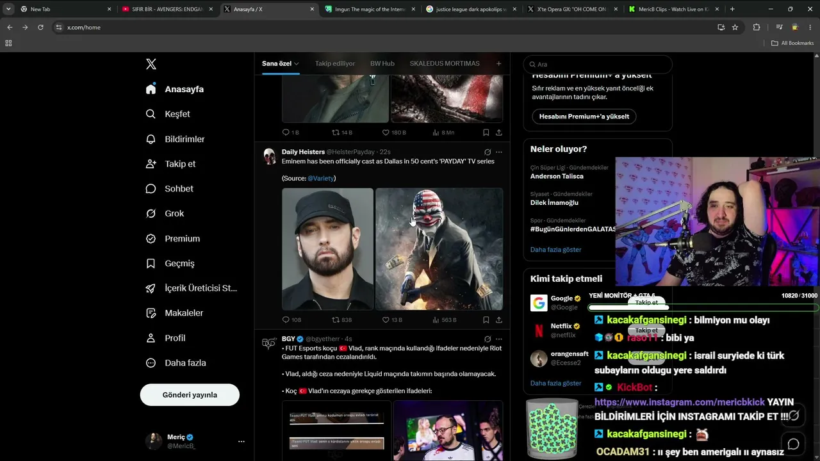Go to Profil in the sidebar
The width and height of the screenshot is (820, 461).
pyautogui.click(x=165, y=338)
